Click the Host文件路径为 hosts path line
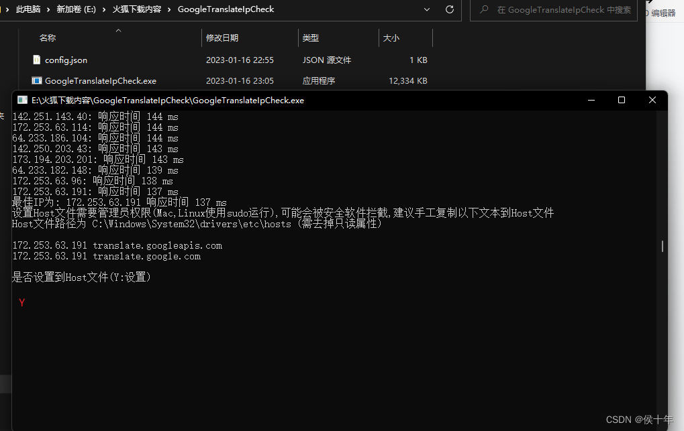This screenshot has height=431, width=684. click(197, 224)
